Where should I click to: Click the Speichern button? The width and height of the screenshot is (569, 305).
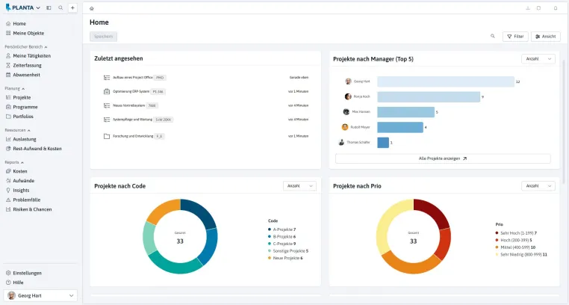tap(104, 37)
